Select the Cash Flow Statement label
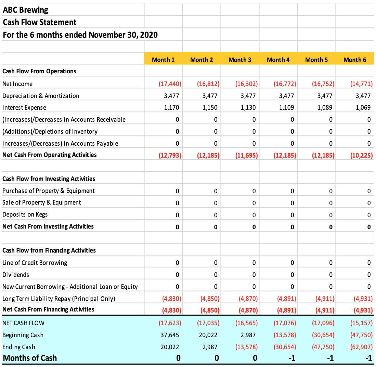This screenshot has width=376, height=367. pos(39,22)
